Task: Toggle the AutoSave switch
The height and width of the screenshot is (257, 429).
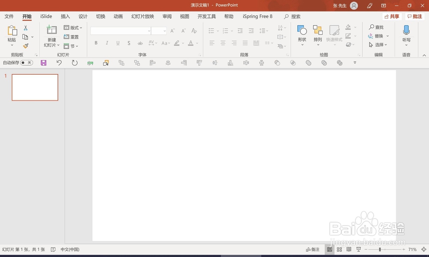Action: pos(27,63)
